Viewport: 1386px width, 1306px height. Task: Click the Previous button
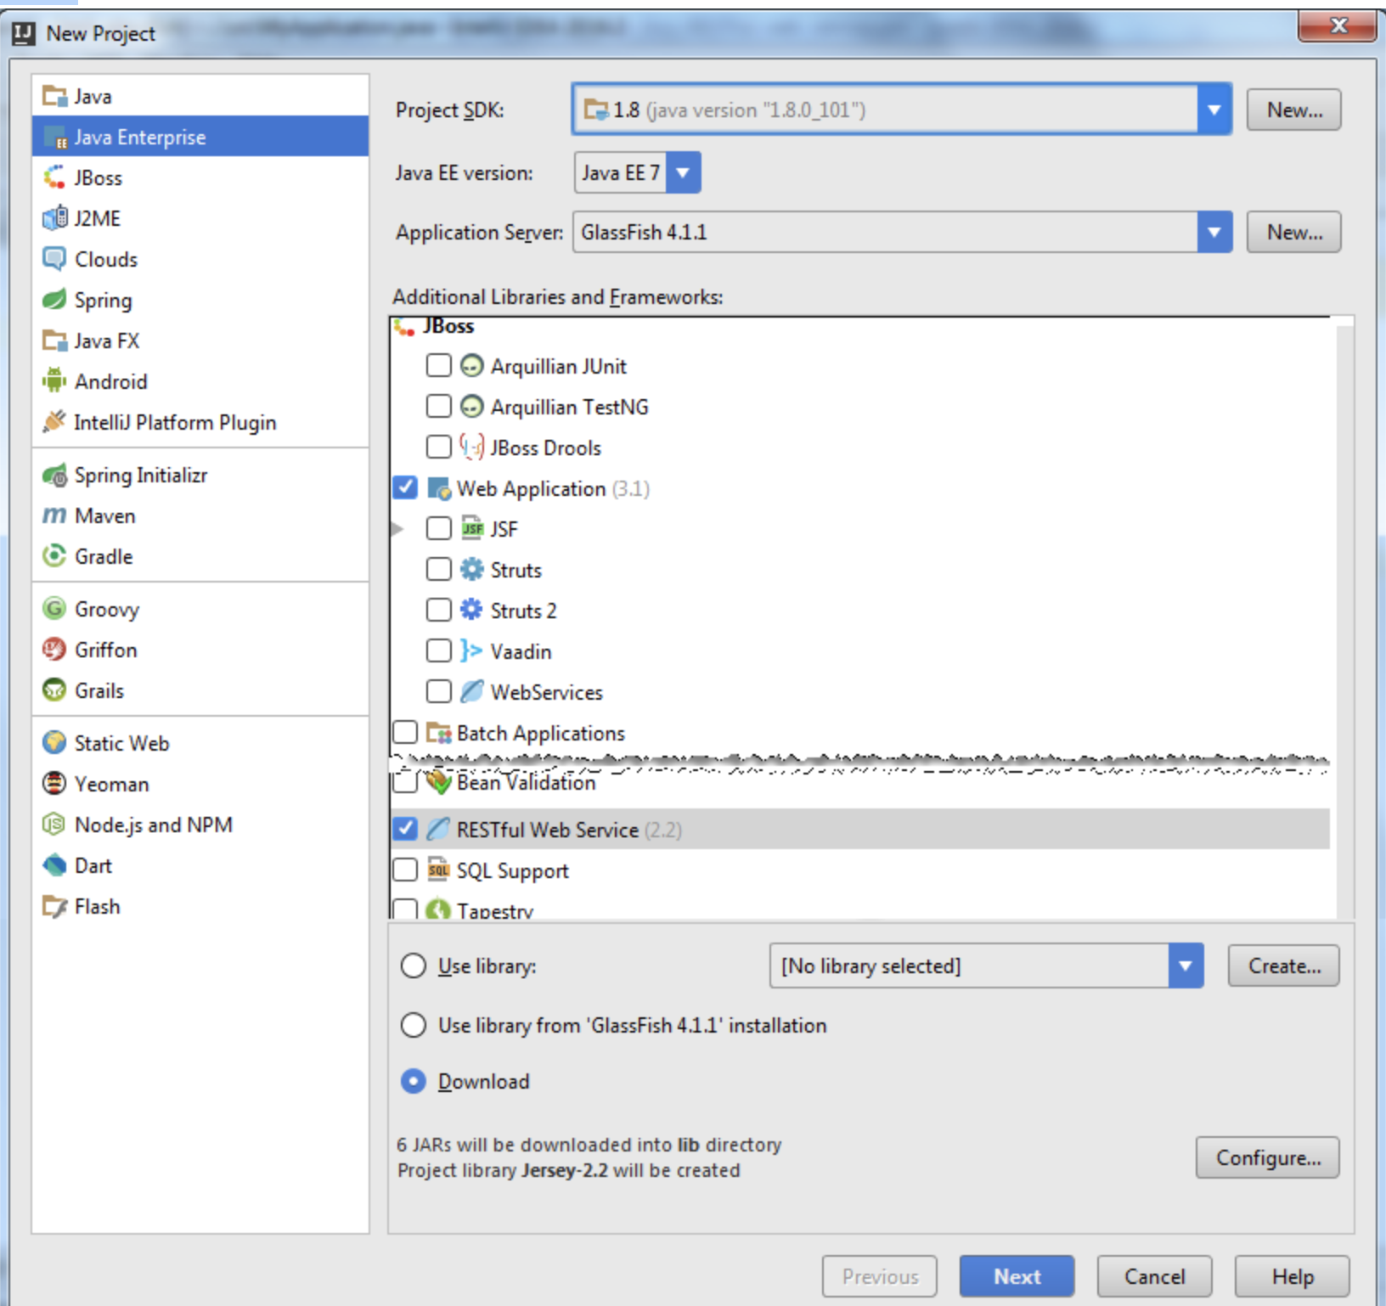880,1277
